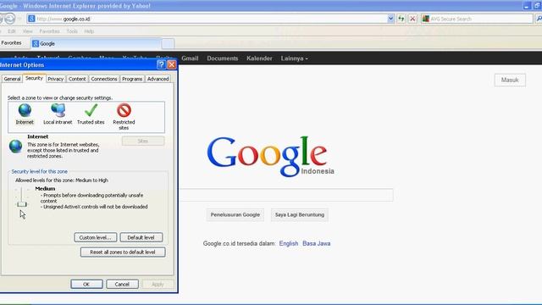Screen dimensions: 542x305
Task: Click the Favorites bar button
Action: (x=11, y=43)
